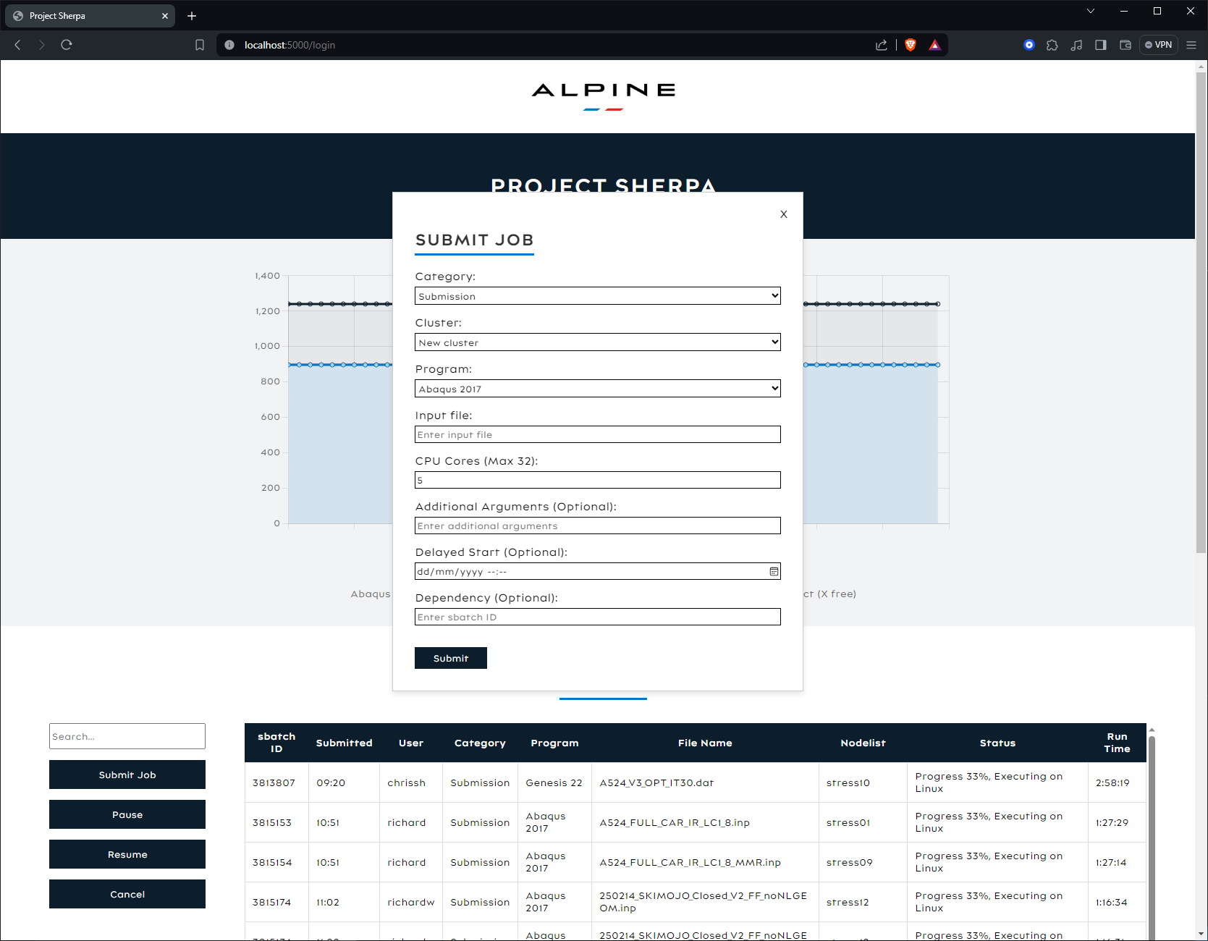1208x941 pixels.
Task: Open the Category dropdown
Action: point(598,296)
